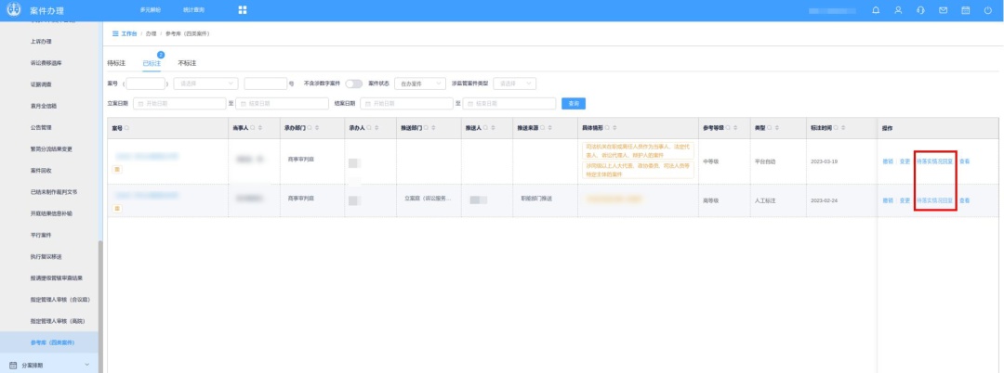
Task: Click 撤销 link in second table row
Action: pyautogui.click(x=888, y=199)
